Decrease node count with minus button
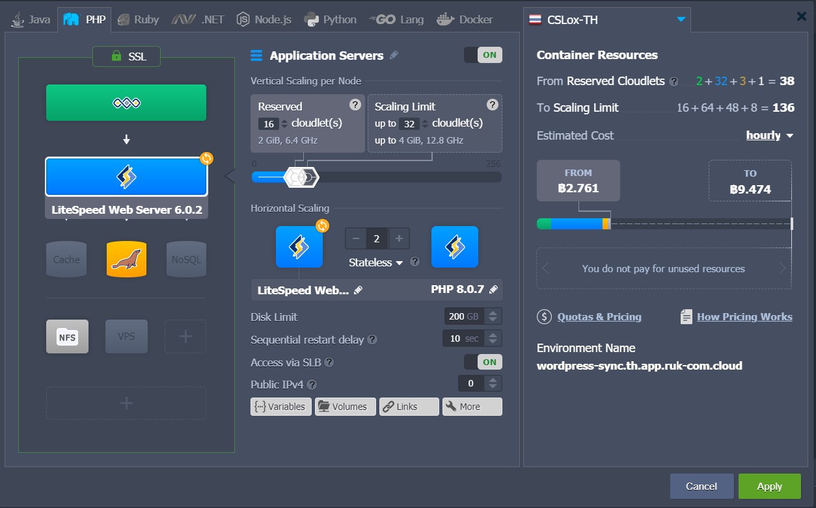Image resolution: width=816 pixels, height=508 pixels. pos(355,239)
